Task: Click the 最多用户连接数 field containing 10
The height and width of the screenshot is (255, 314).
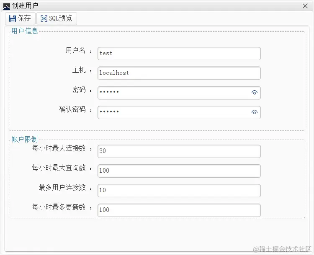Action: point(179,190)
